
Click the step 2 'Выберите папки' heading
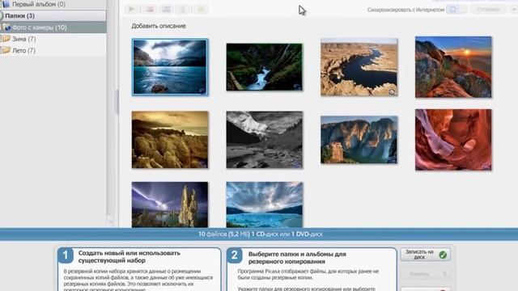297,258
